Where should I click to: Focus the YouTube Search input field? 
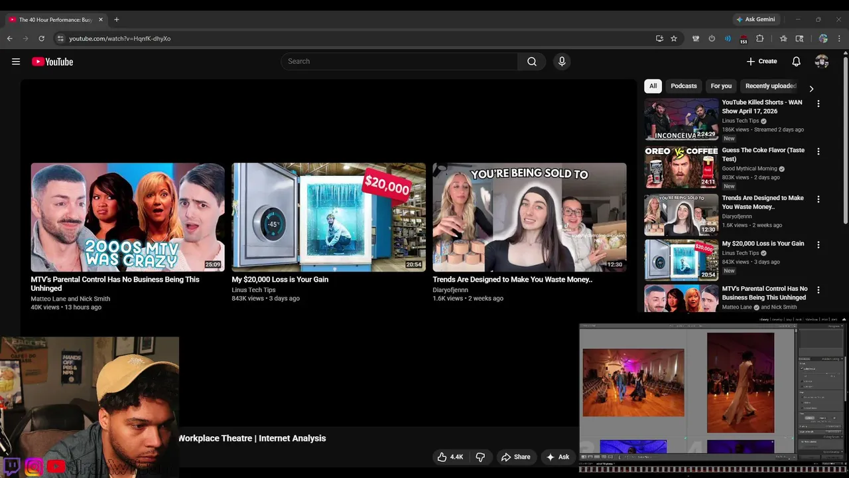(x=399, y=62)
